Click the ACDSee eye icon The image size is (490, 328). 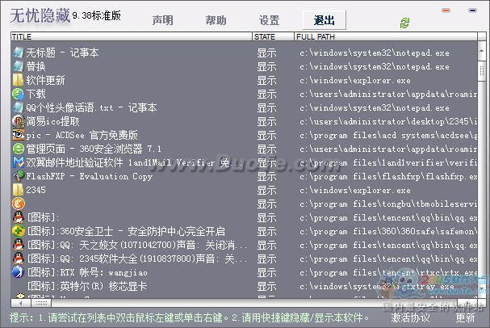coord(18,135)
